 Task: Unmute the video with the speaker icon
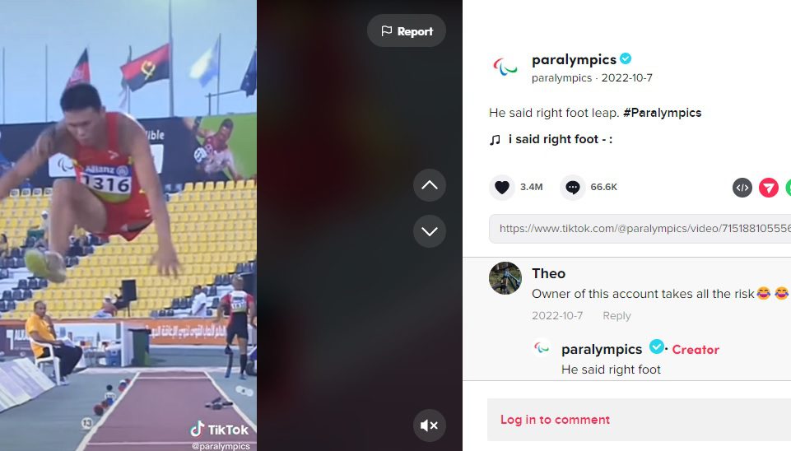[430, 425]
